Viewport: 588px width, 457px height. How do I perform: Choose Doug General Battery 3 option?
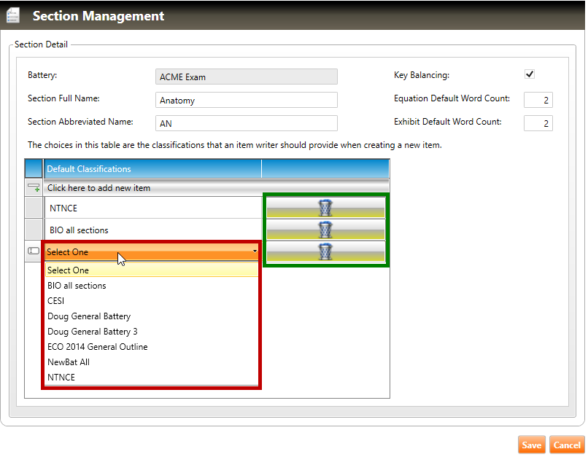(93, 332)
